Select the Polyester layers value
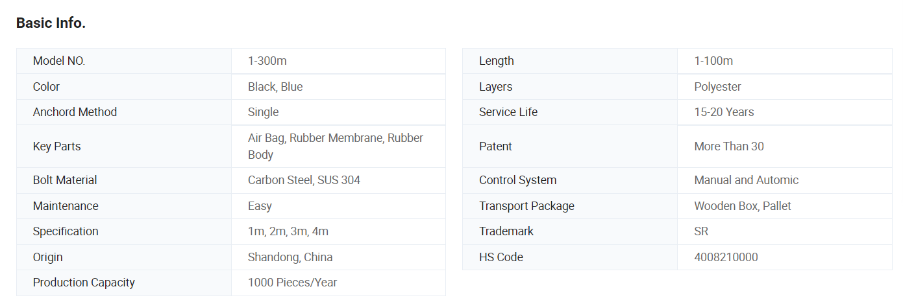 [717, 87]
